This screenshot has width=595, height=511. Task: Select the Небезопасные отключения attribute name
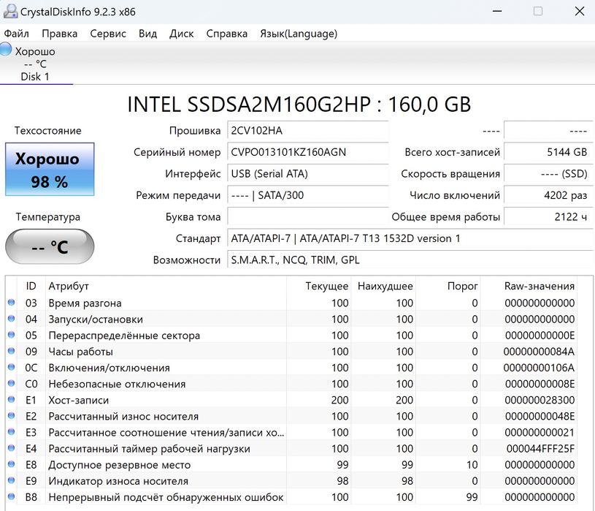117,384
